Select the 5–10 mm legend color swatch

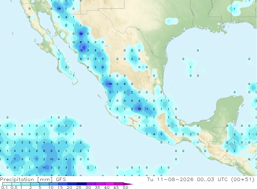click(x=44, y=184)
